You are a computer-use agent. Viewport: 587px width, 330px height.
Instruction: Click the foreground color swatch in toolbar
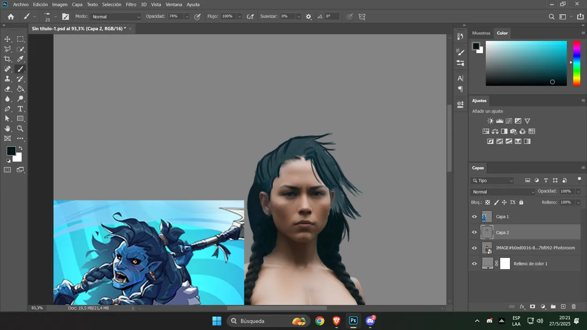(x=11, y=151)
